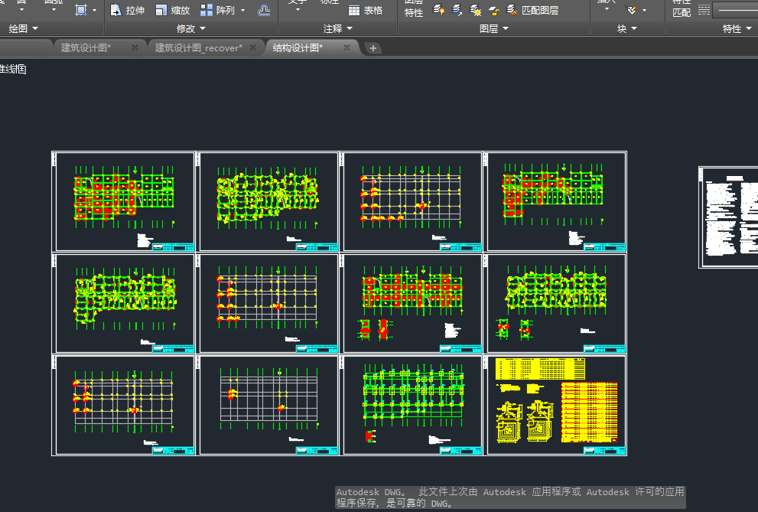Click the red table in the bottom-right sheet
This screenshot has height=512, width=758.
click(589, 412)
